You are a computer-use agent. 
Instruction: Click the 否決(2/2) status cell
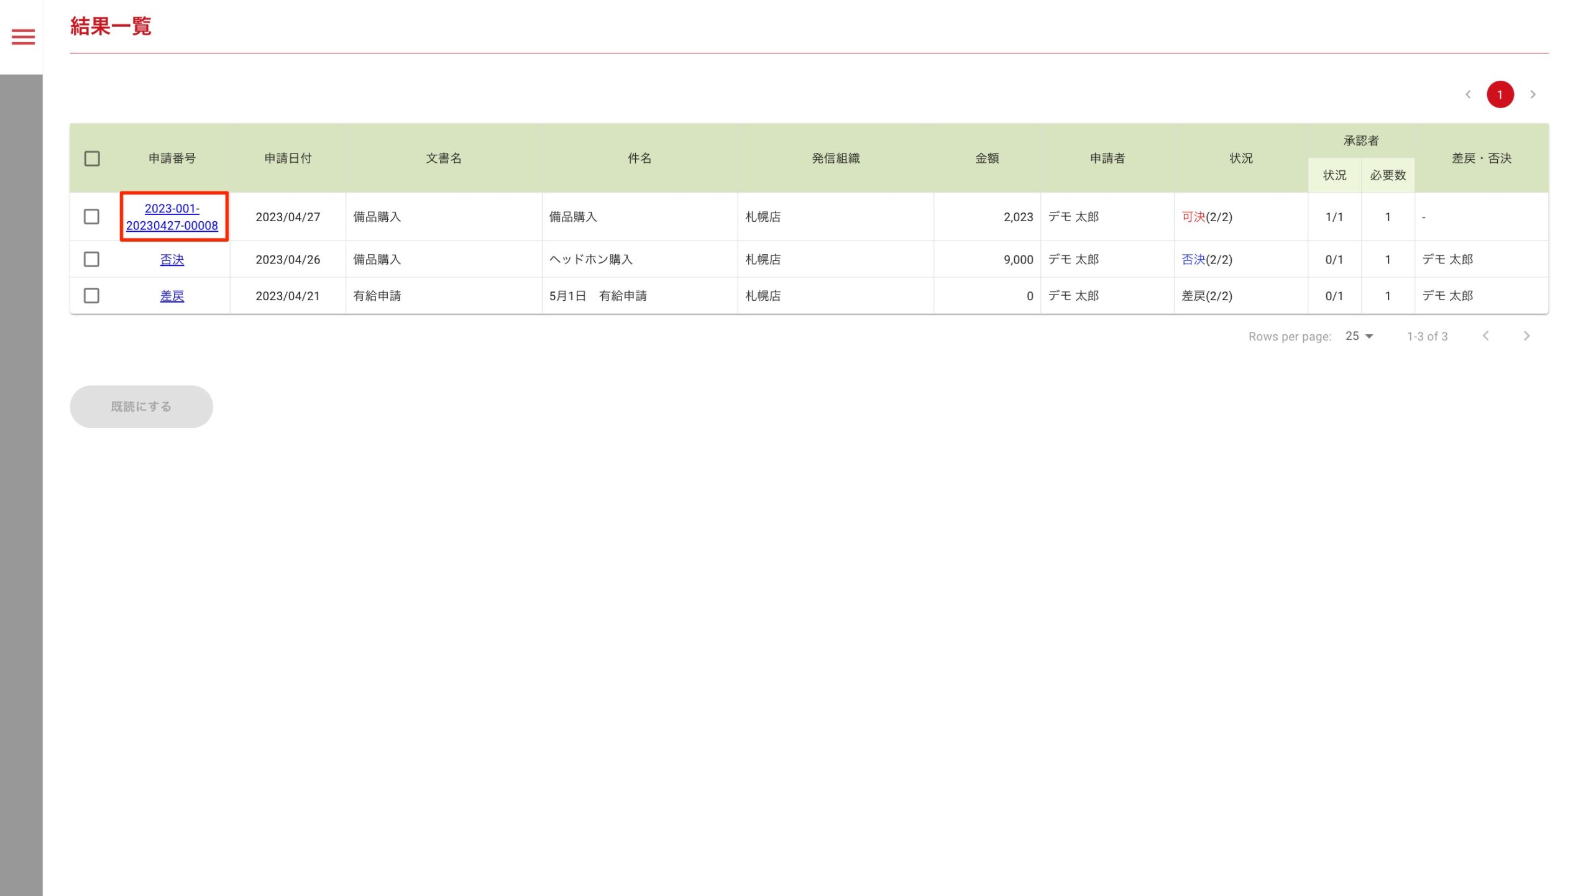[1206, 260]
